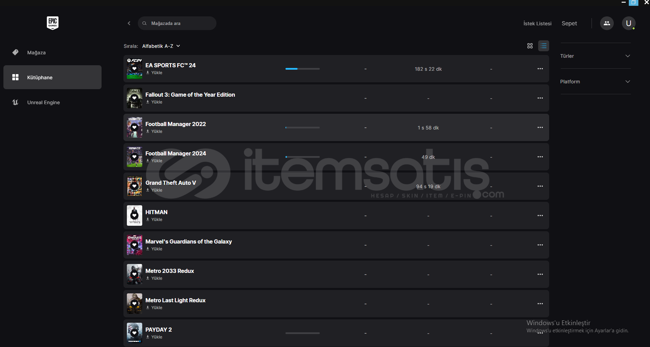Viewport: 650px width, 347px height.
Task: Select the Metro Last Light Redux cover thumbnail
Action: (x=134, y=304)
